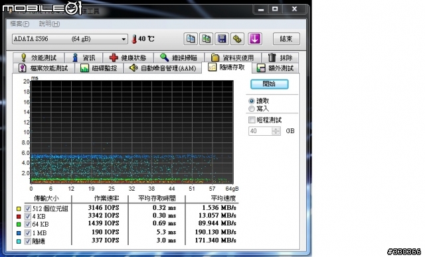
Task: Click the 5.3 ms access time
Action: click(x=167, y=232)
